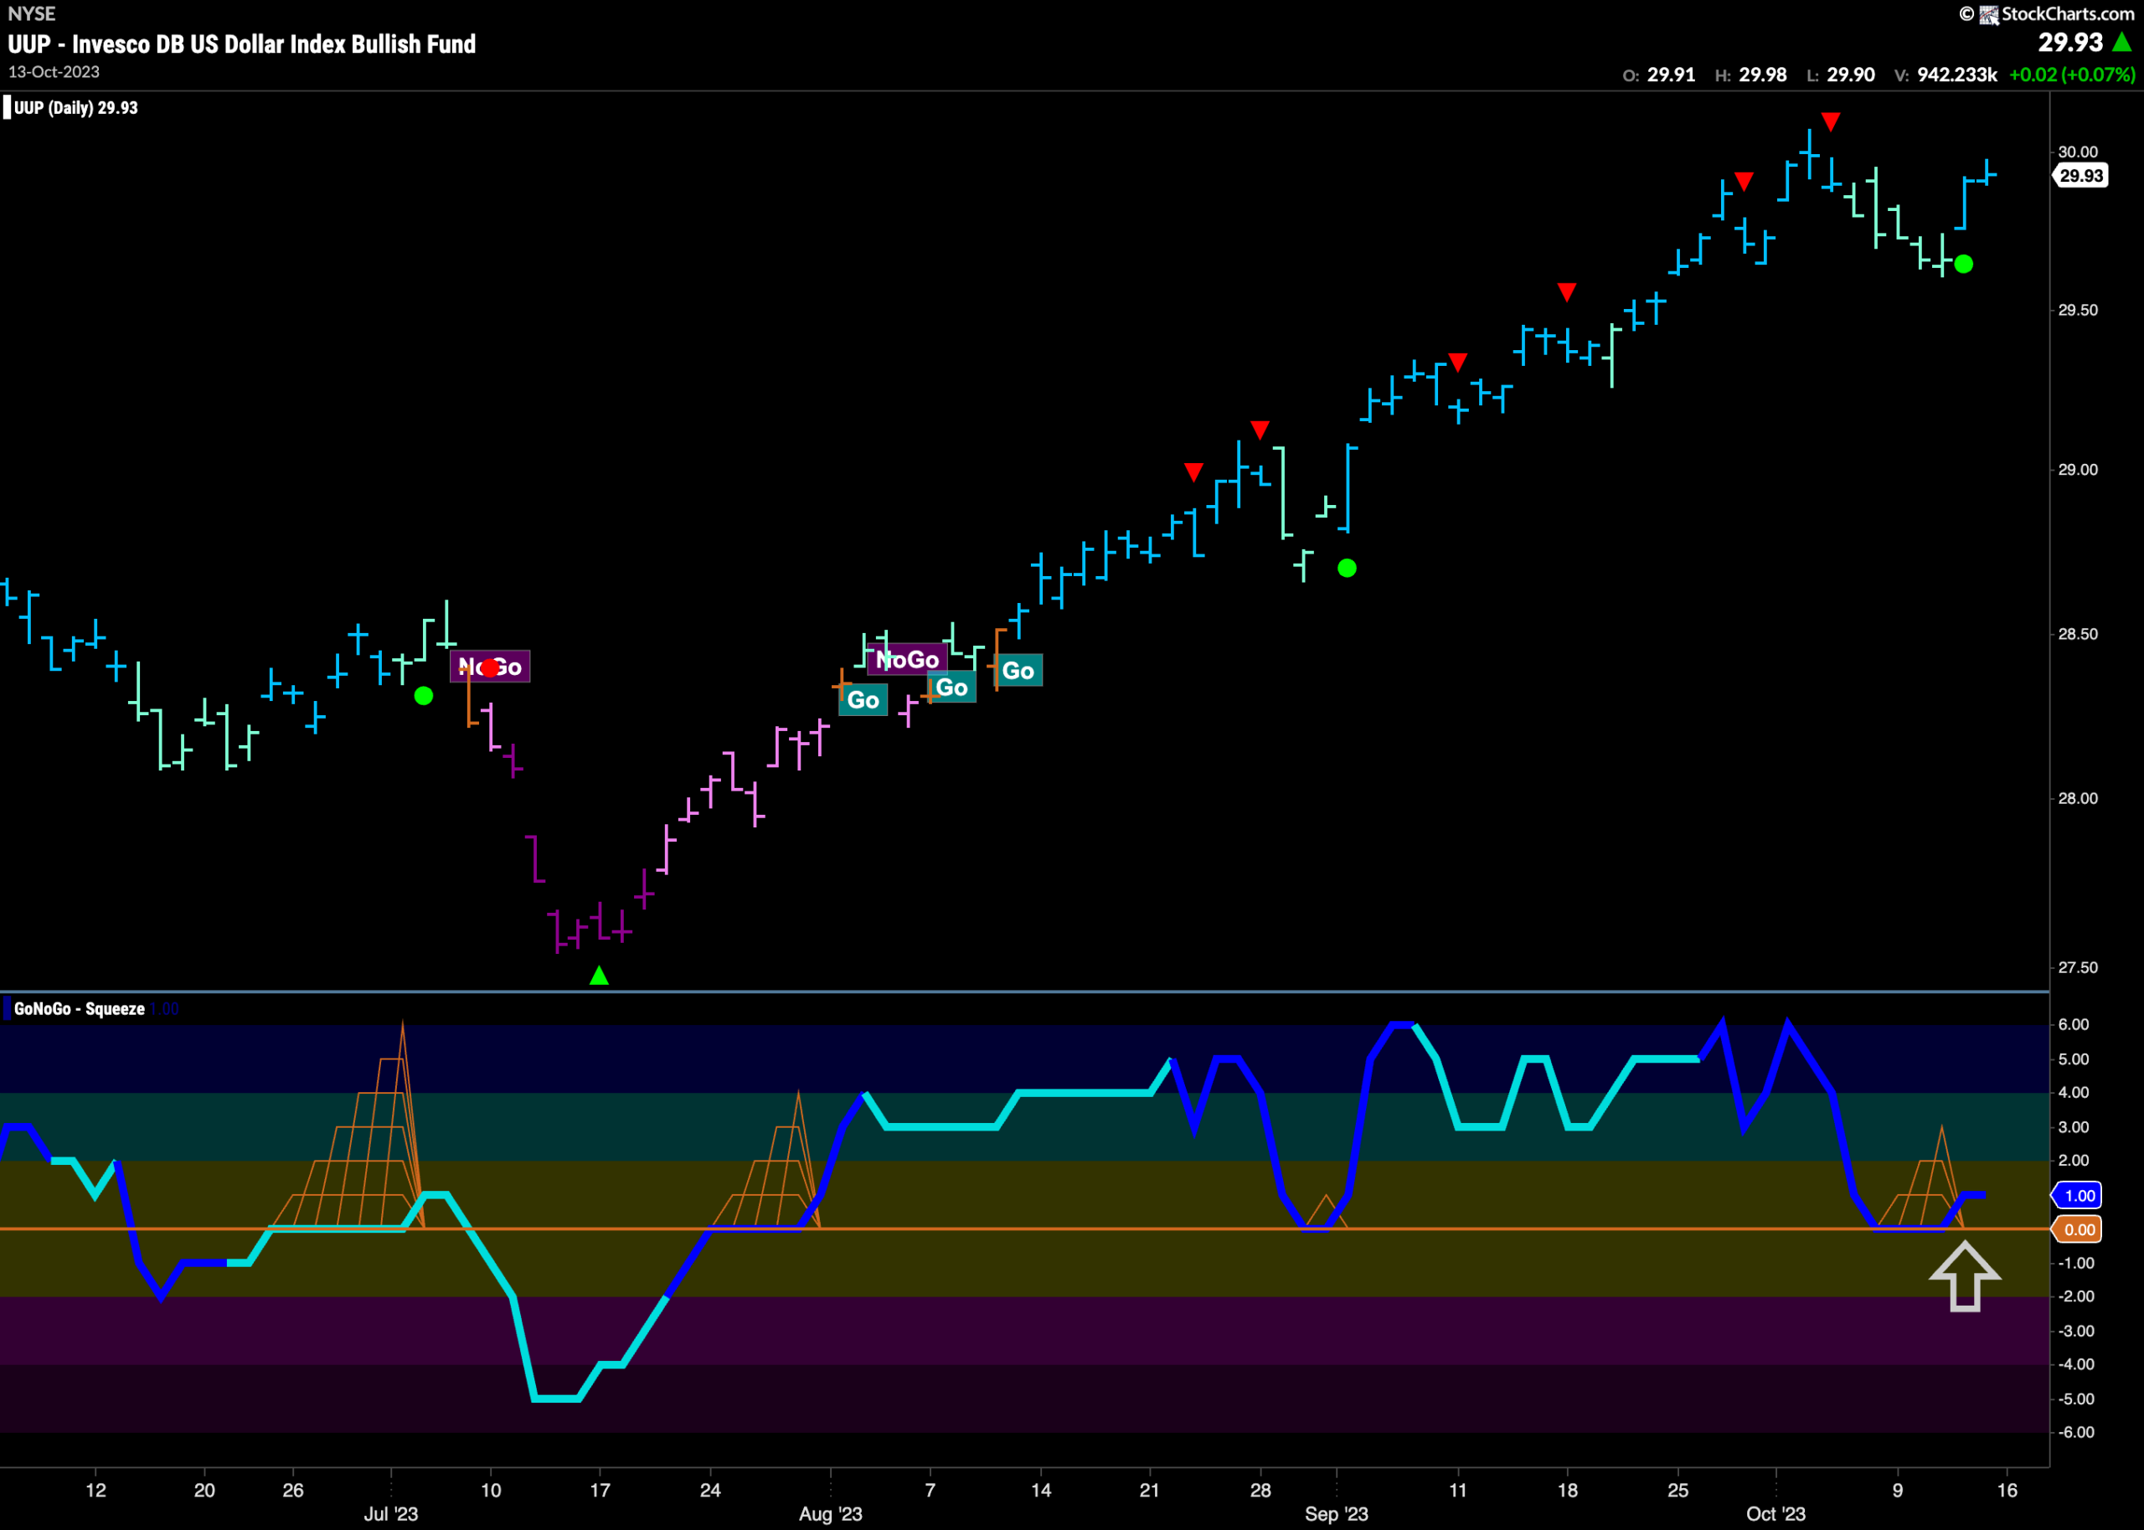Click the GoNoGo - Squeeze panel label
The height and width of the screenshot is (1530, 2144).
pos(79,1009)
